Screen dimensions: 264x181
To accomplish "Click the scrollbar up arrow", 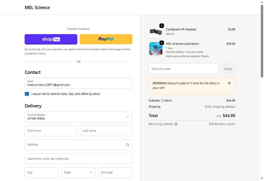I will click(x=262, y=2).
